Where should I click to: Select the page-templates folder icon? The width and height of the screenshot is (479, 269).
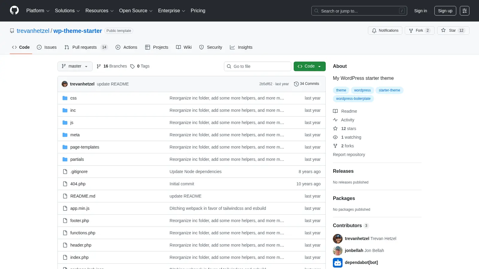click(x=65, y=147)
